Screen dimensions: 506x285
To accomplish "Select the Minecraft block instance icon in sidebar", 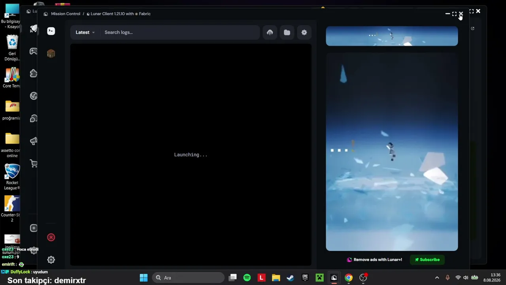I will click(x=51, y=53).
